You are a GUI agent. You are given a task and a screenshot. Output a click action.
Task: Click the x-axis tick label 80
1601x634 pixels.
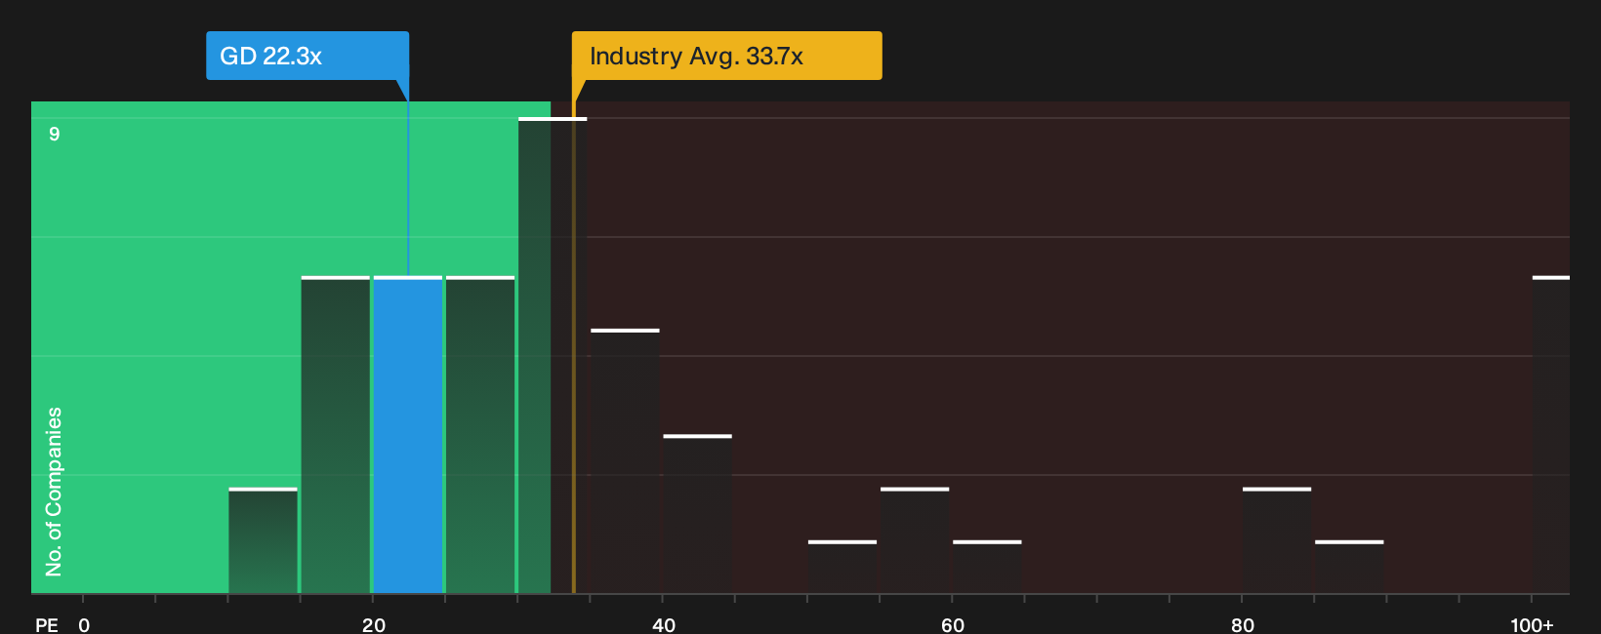pyautogui.click(x=1243, y=625)
